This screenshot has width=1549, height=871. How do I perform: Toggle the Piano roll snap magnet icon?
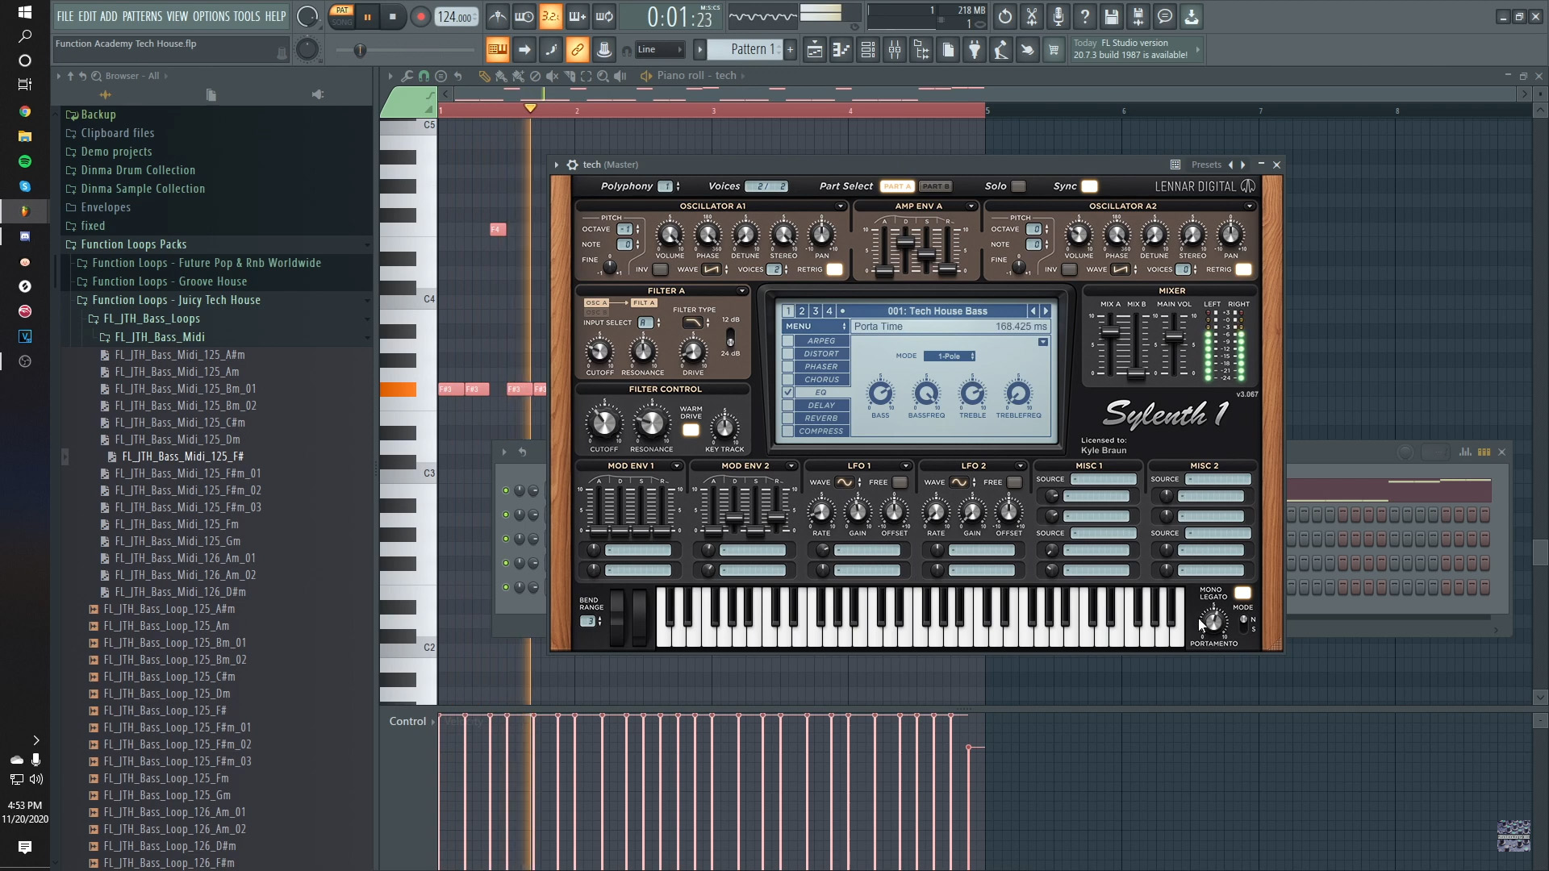(424, 76)
